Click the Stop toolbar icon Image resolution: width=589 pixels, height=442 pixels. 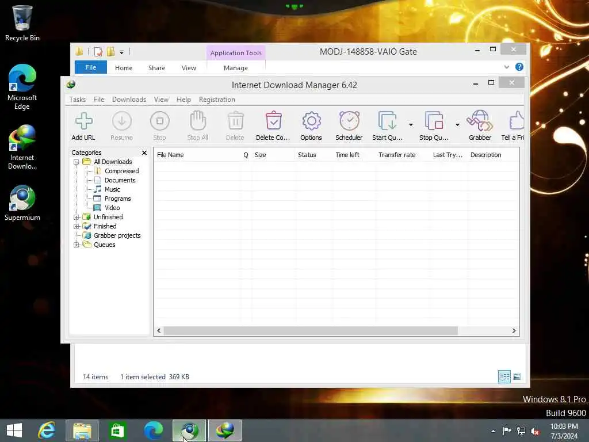(x=160, y=121)
